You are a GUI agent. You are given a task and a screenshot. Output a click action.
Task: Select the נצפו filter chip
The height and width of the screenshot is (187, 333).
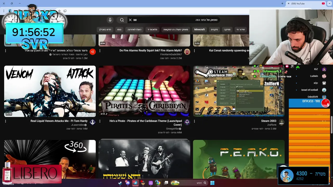click(119, 30)
